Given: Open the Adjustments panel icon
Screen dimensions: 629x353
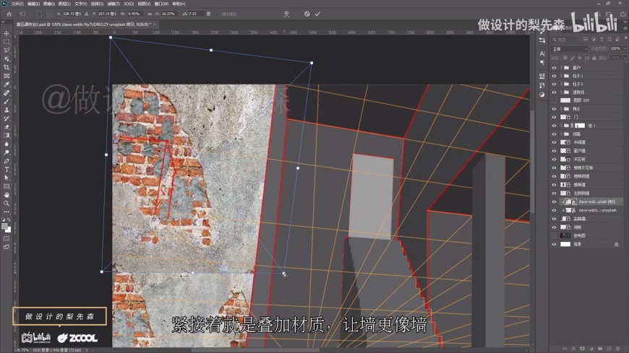Looking at the screenshot, I should point(542,95).
